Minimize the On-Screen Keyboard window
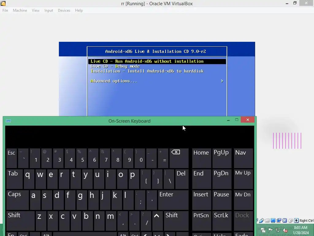The width and height of the screenshot is (314, 236). click(228, 120)
